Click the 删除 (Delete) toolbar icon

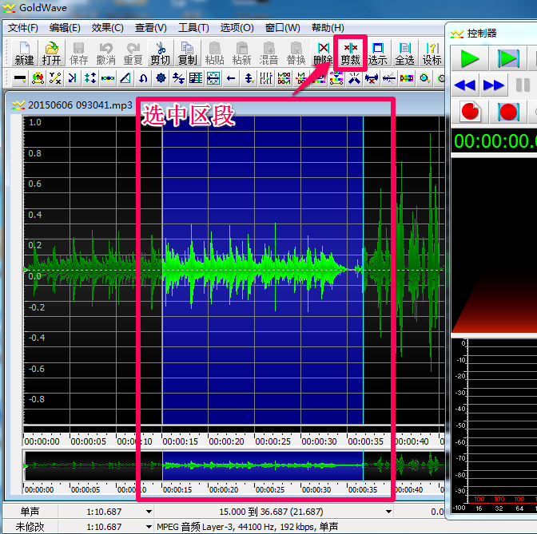pos(323,53)
